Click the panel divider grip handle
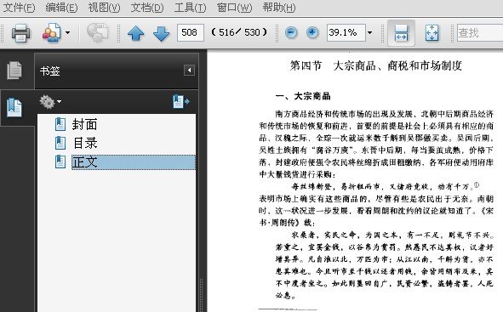Screen dimensions: 503x312 point(202,294)
